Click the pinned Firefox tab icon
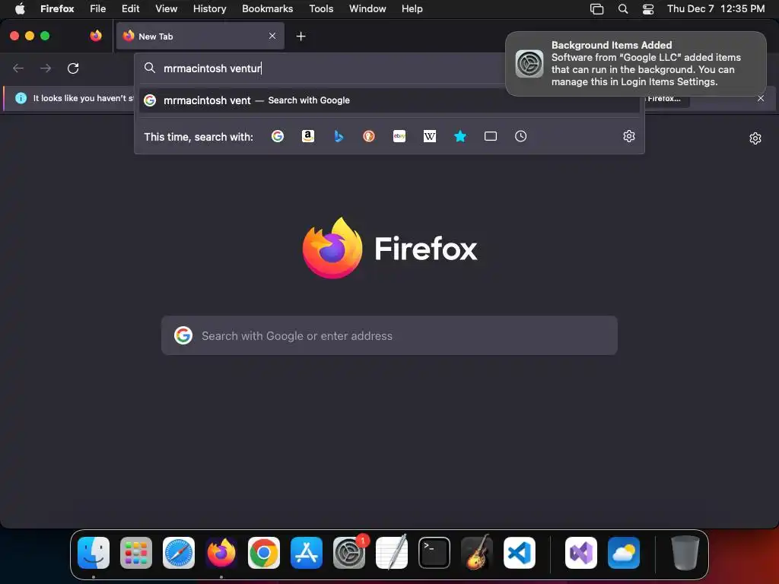The image size is (779, 584). [x=96, y=36]
